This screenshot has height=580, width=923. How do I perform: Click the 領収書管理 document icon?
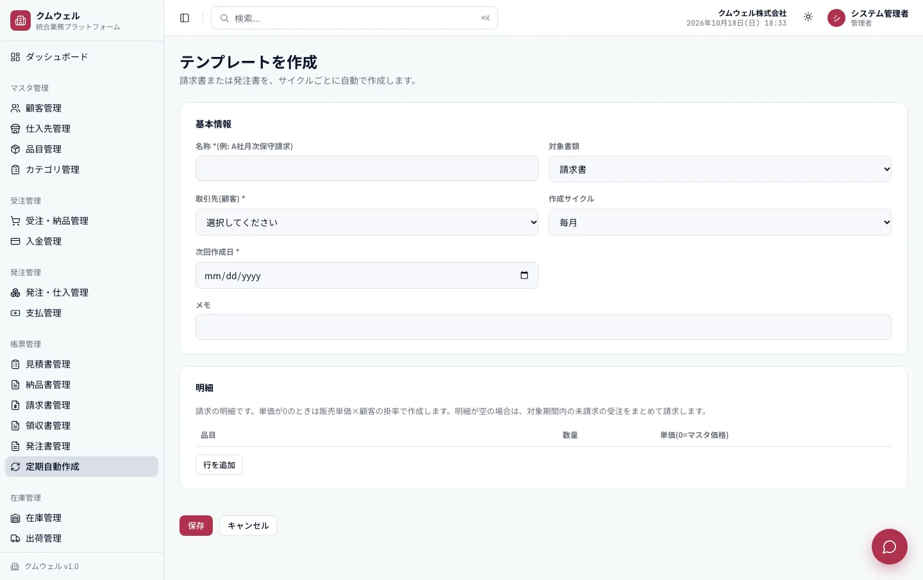click(15, 426)
